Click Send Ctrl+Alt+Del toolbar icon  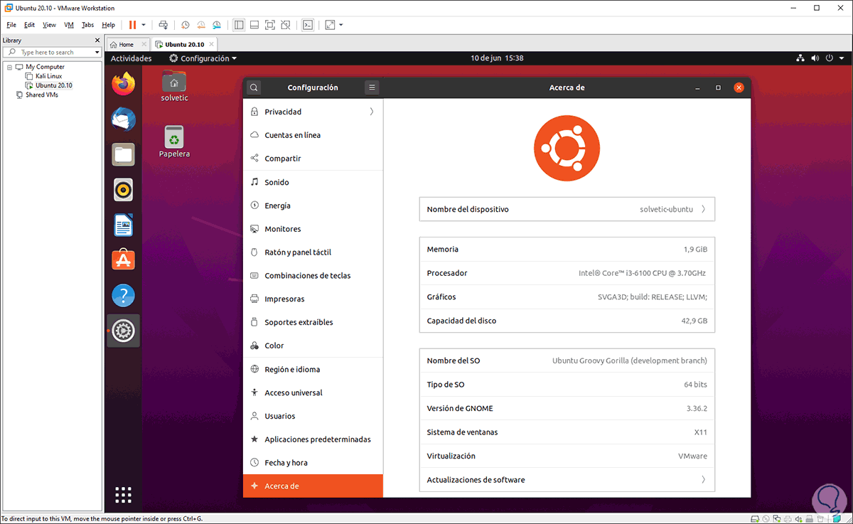pos(163,25)
